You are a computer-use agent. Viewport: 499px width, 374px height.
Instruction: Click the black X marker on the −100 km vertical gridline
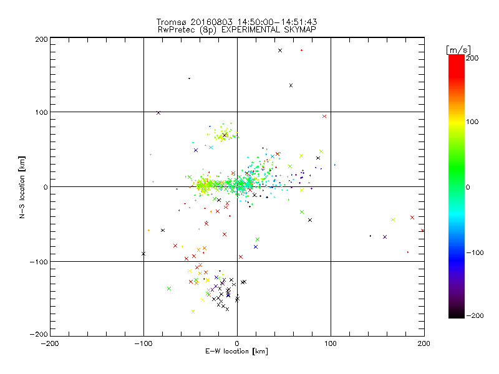tap(143, 254)
